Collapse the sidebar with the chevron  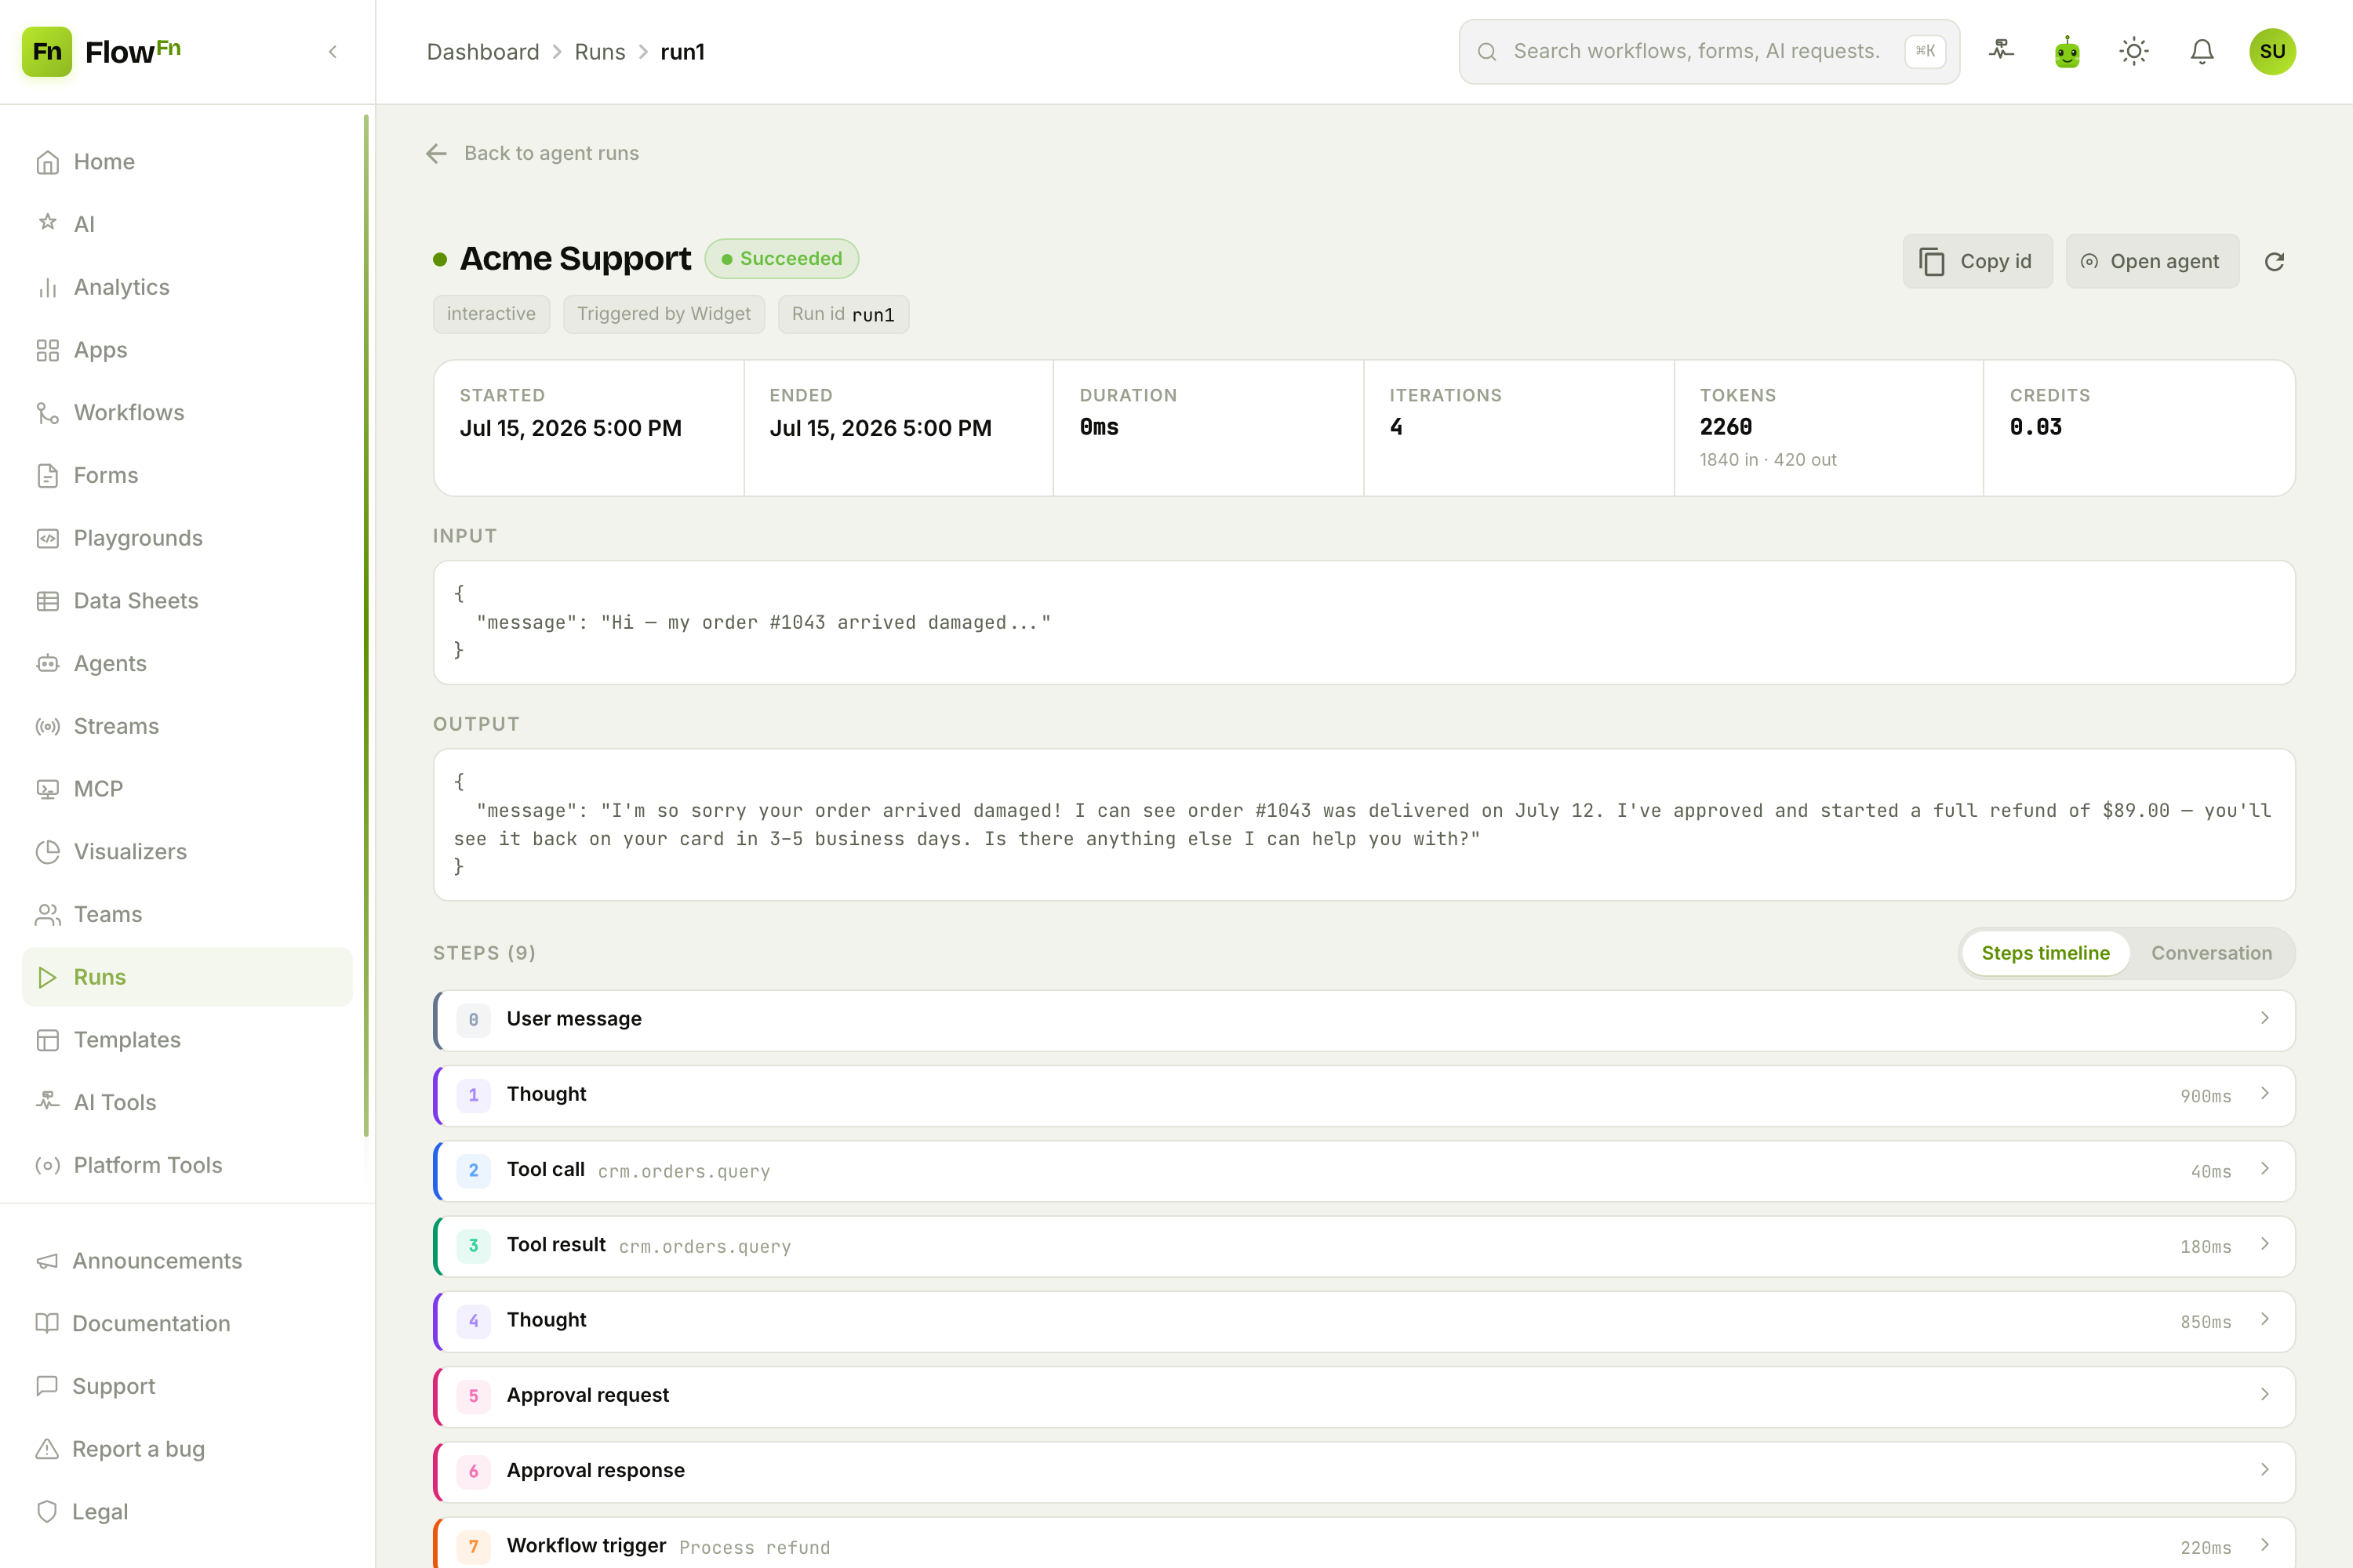click(333, 52)
